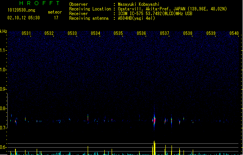Click the Receiving Location label

(x=90, y=9)
